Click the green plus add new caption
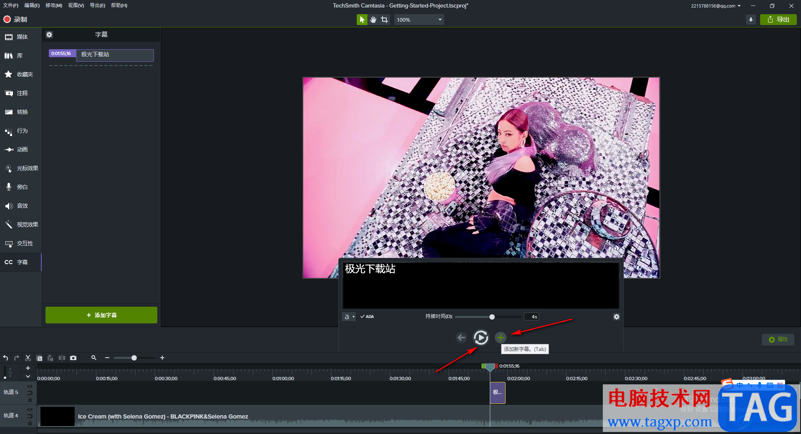Image resolution: width=801 pixels, height=434 pixels. (x=501, y=338)
